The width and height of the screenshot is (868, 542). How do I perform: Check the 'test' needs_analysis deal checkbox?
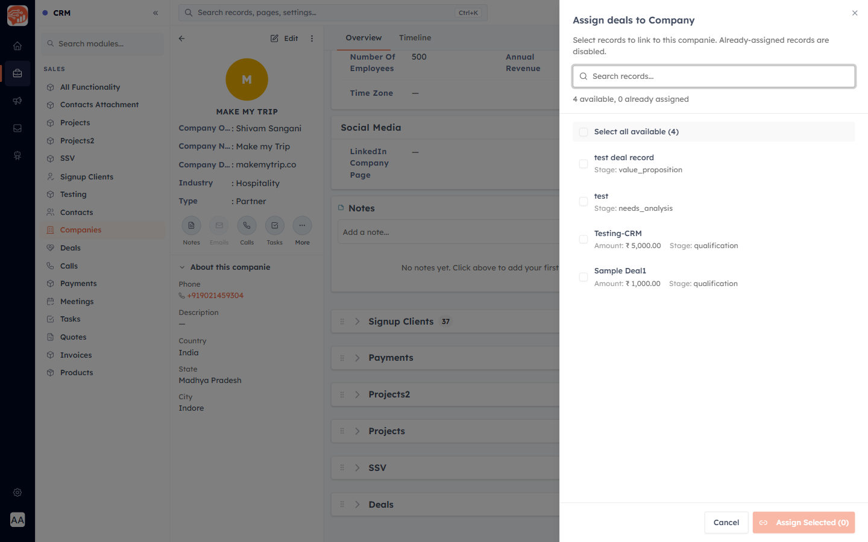click(x=583, y=202)
